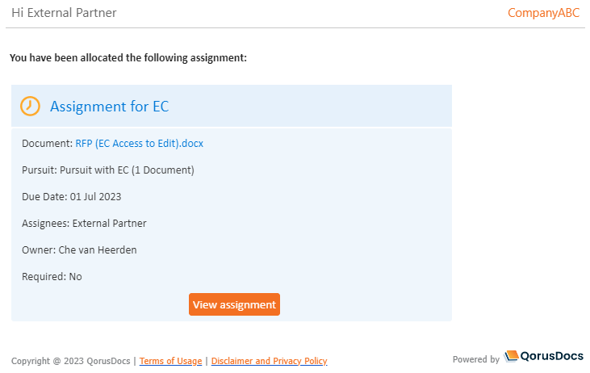
Task: Click the Assignment for EC heading
Action: point(110,107)
